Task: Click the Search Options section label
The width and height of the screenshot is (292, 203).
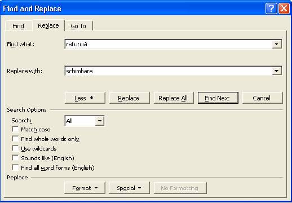Action: [x=26, y=110]
